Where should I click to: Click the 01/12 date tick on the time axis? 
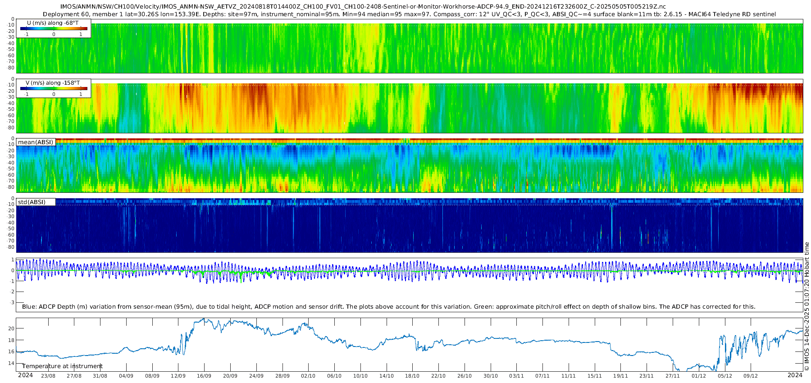pos(699,376)
